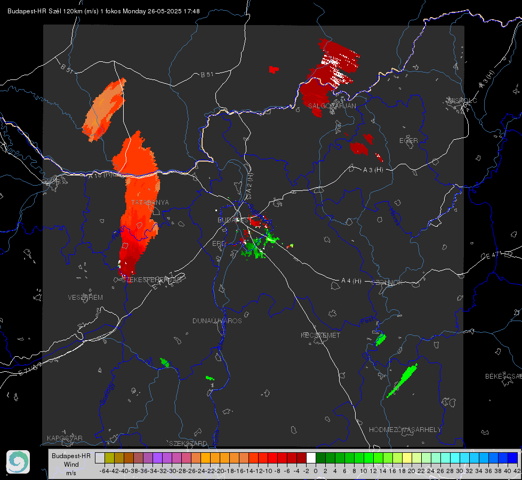Click the KECSKEMET city label
Screen dimensions: 522x480
[320, 335]
